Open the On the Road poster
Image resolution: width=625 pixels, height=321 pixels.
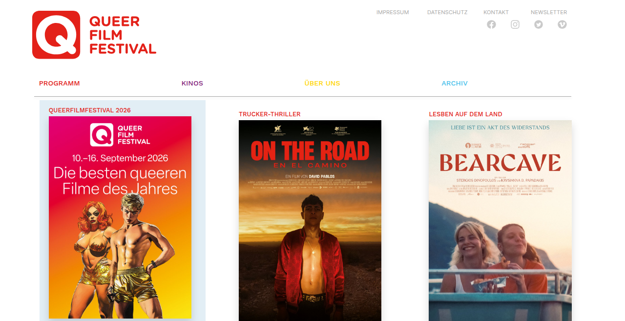coord(310,220)
